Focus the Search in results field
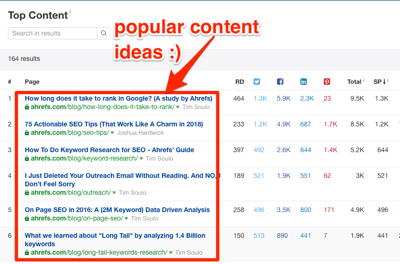 (52, 33)
